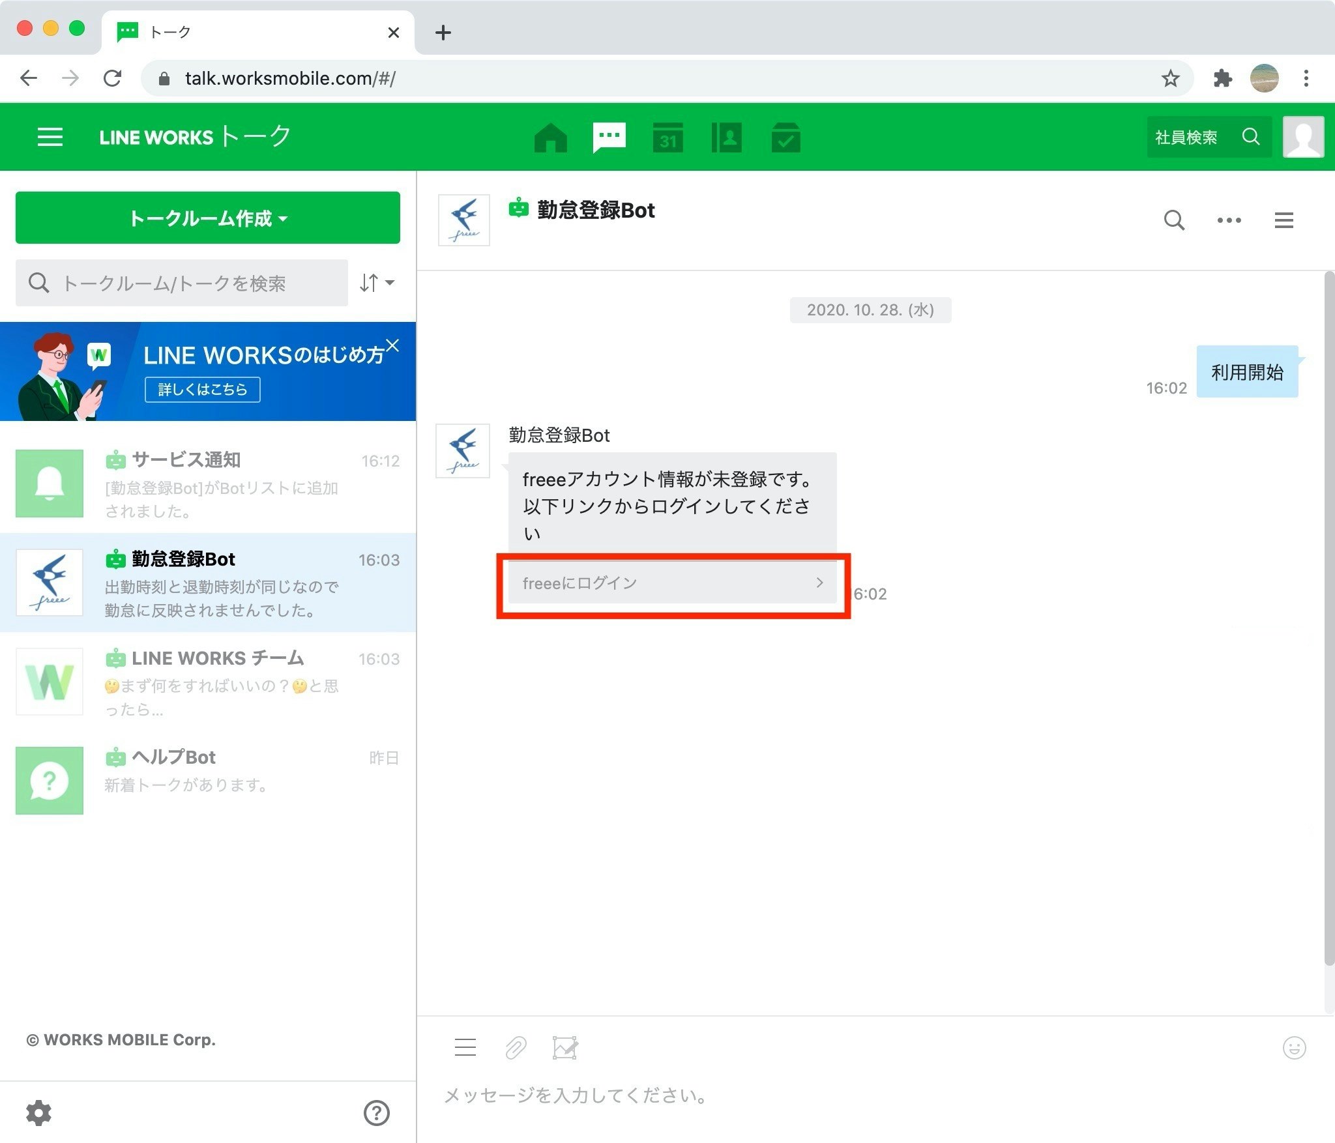Close the LINE WORKSのはじめ方 banner
1335x1143 pixels.
[392, 345]
